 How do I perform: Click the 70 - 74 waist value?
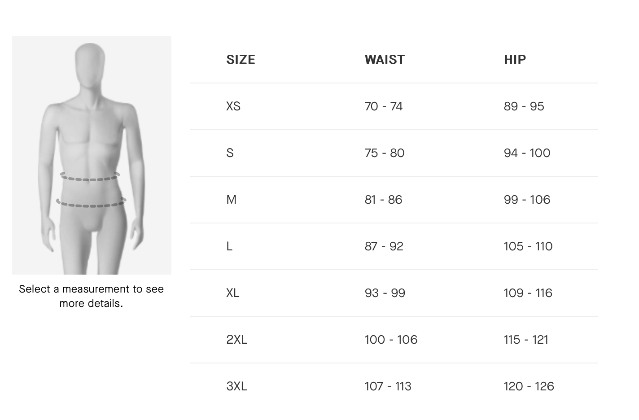[384, 106]
